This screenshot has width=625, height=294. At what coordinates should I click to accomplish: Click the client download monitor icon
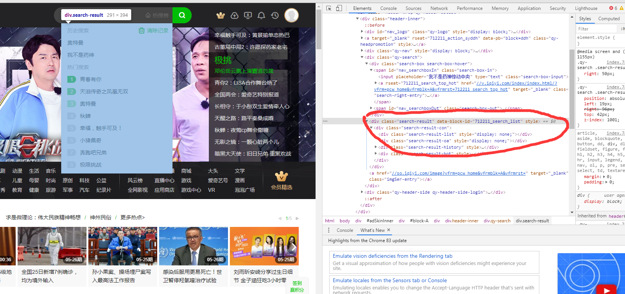[248, 15]
